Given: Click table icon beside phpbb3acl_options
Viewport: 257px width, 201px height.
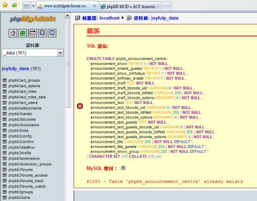Looking at the screenshot, I should coord(5,86).
